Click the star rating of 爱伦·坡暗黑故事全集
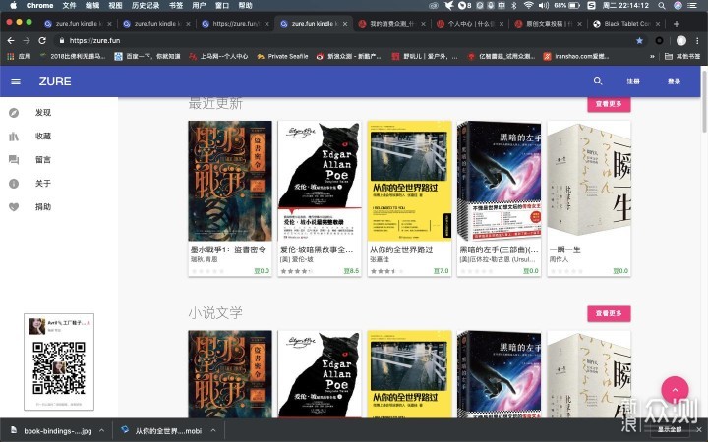 pyautogui.click(x=296, y=271)
